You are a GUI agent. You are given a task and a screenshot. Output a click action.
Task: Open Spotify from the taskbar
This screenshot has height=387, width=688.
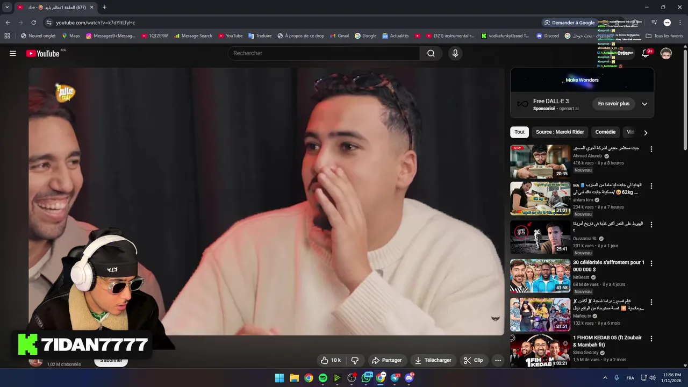[x=322, y=378]
